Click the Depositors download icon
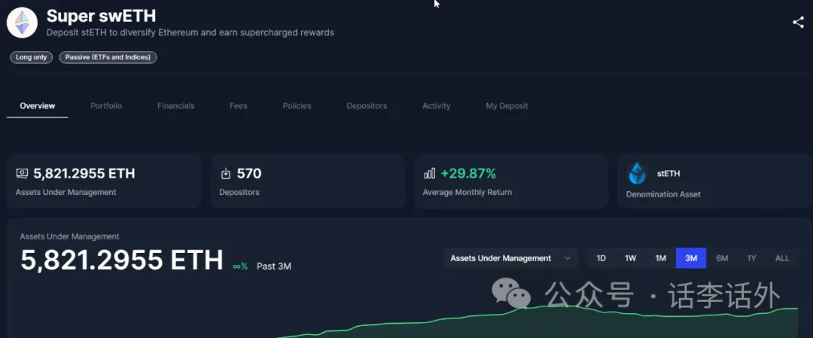813x338 pixels. point(226,174)
